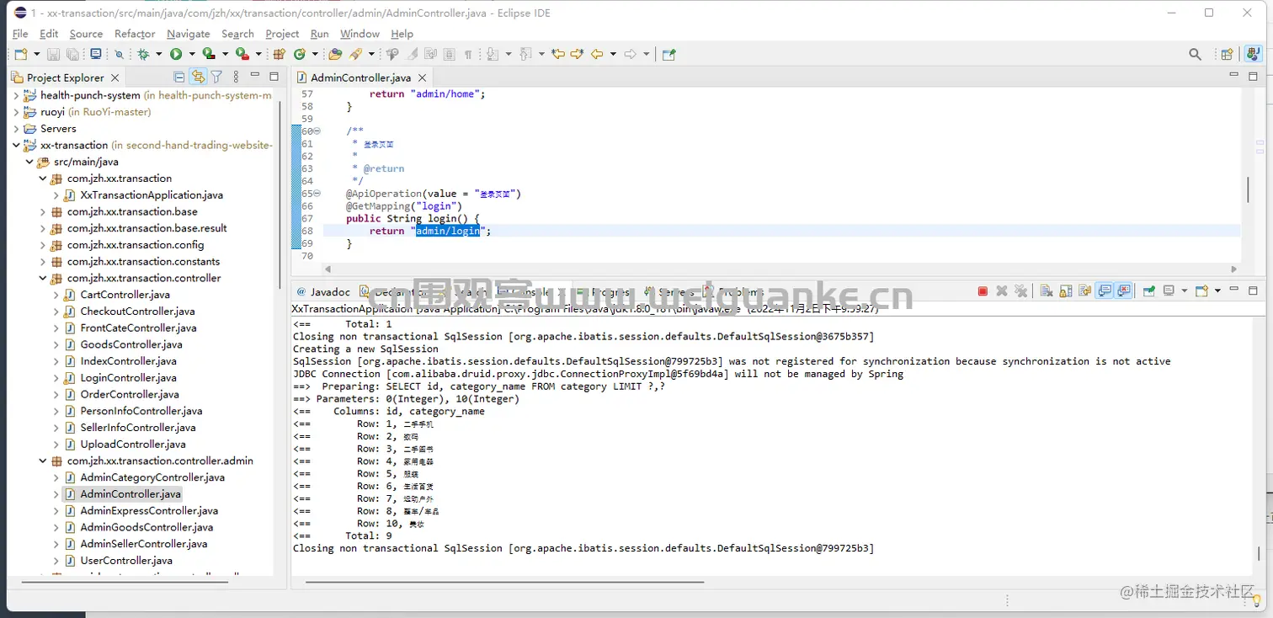Toggle Show Whitespace Characters pilcrow icon
This screenshot has height=618, width=1273.
coord(468,54)
